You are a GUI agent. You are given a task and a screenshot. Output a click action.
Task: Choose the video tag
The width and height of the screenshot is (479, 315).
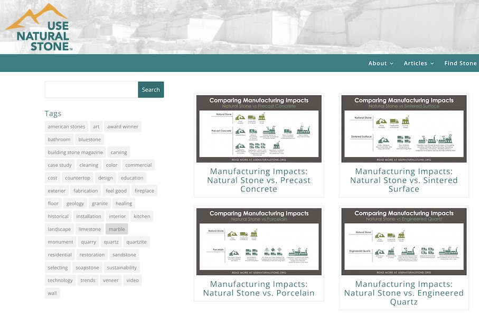[x=132, y=281]
